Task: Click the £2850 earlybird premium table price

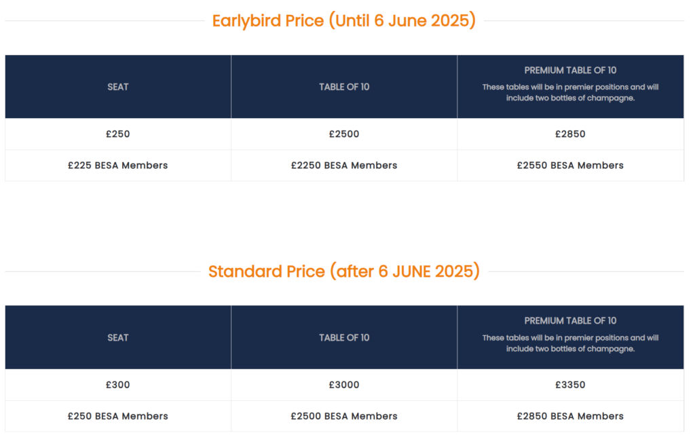Action: [x=570, y=134]
